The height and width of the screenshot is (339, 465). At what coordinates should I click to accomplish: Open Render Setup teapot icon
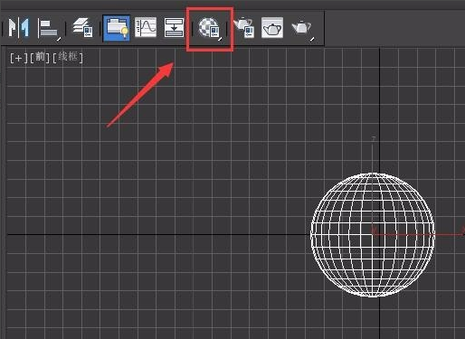click(x=244, y=27)
